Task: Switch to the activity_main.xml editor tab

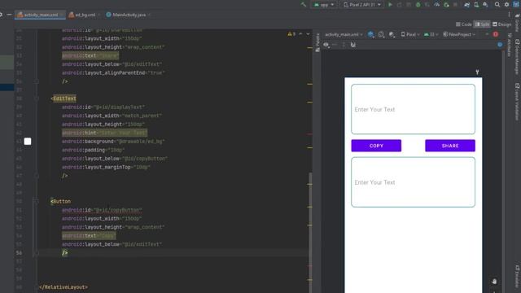Action: click(x=41, y=15)
